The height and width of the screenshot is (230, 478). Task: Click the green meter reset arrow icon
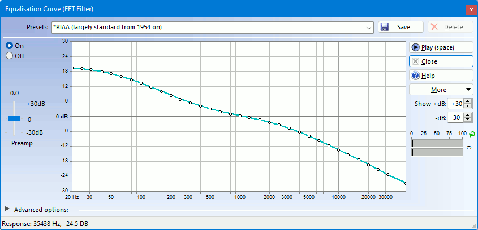tap(472, 134)
